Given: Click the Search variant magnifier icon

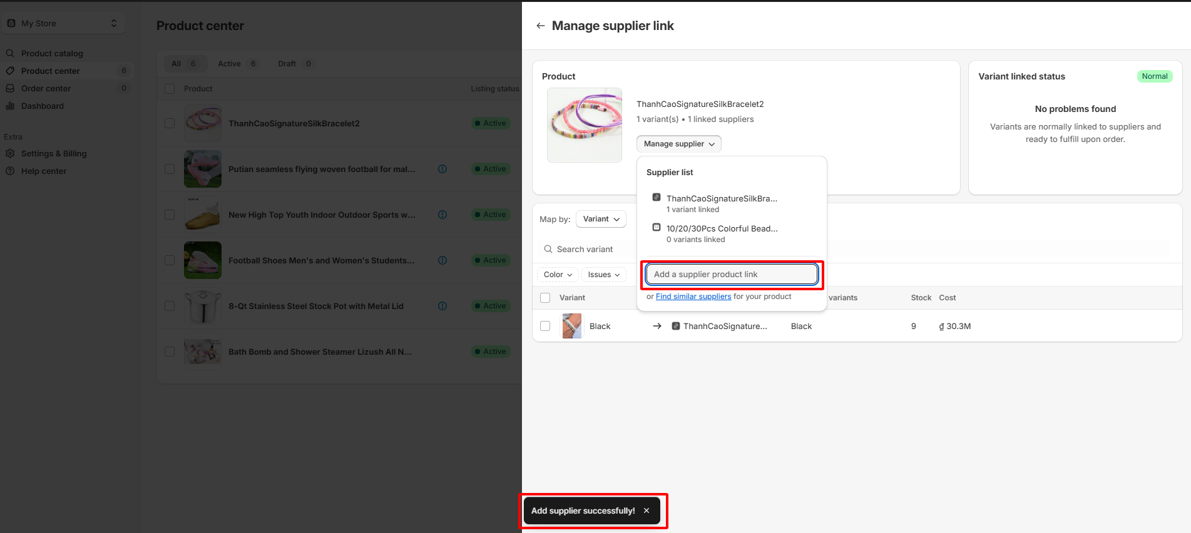Looking at the screenshot, I should pyautogui.click(x=548, y=249).
